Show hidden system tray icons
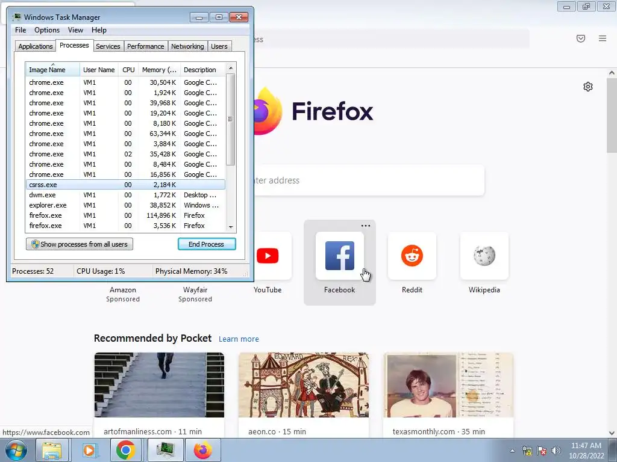 (x=512, y=451)
